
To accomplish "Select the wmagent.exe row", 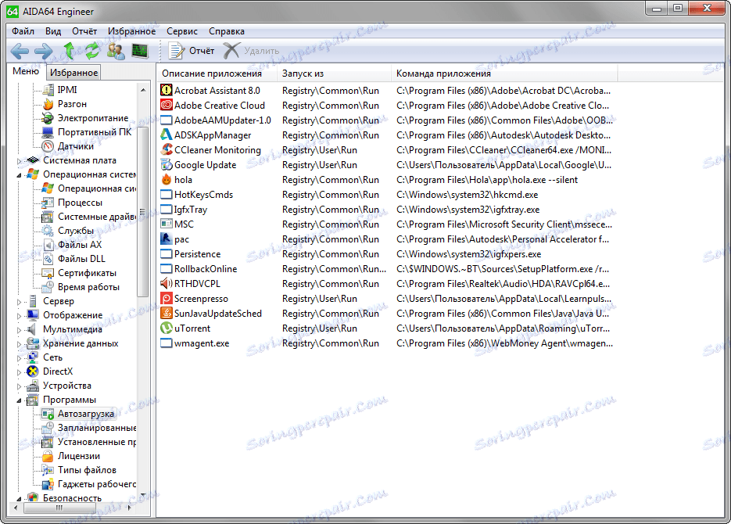I will pos(387,343).
